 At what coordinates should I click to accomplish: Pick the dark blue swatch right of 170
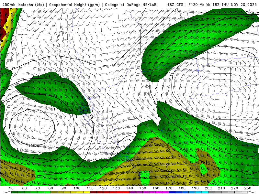(172, 192)
